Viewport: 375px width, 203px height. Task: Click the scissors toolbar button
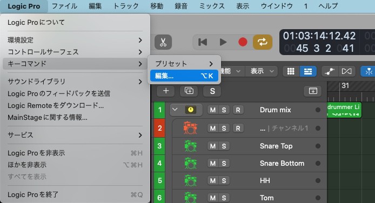[163, 42]
